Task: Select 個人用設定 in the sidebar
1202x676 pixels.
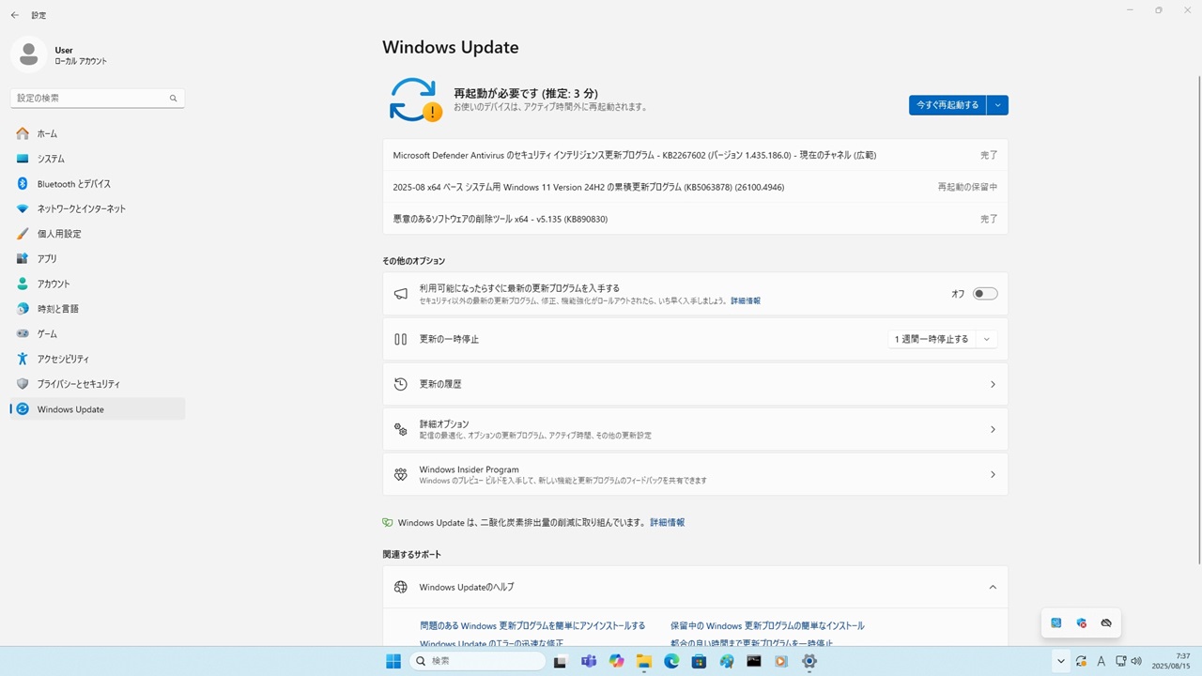Action: (x=98, y=234)
